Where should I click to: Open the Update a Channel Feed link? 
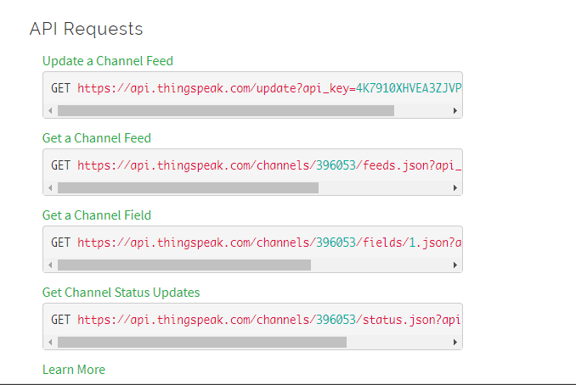click(108, 61)
